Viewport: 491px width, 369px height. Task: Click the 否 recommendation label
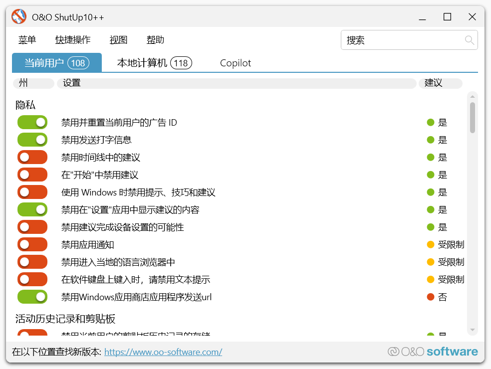(443, 297)
